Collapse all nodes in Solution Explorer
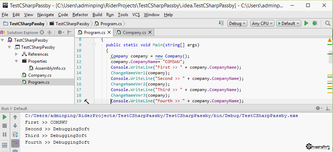Image resolution: width=333 pixels, height=152 pixels. tap(50, 32)
